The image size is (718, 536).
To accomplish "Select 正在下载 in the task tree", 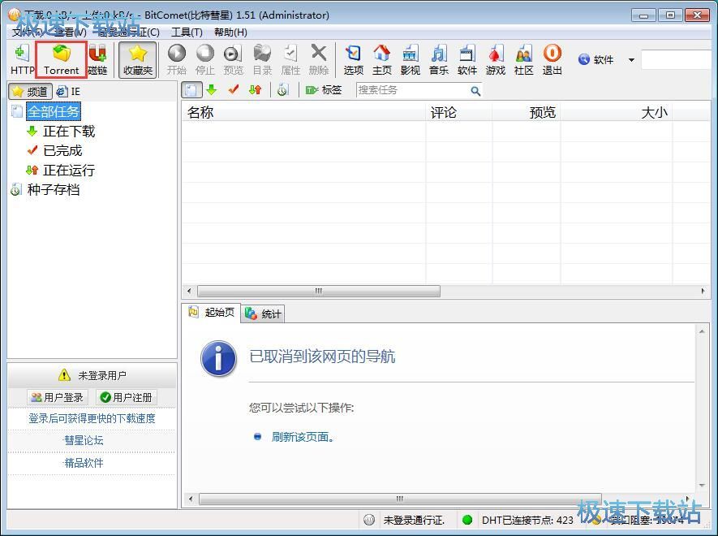I will 69,132.
